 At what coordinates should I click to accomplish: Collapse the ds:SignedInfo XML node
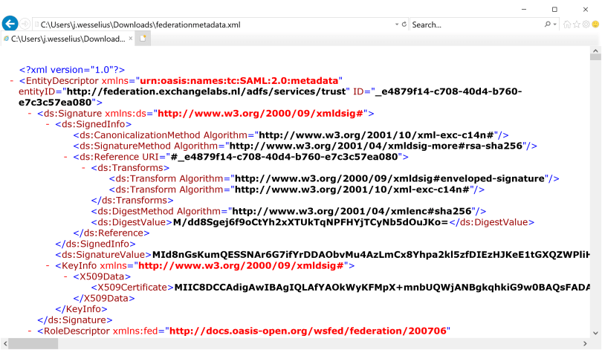48,125
